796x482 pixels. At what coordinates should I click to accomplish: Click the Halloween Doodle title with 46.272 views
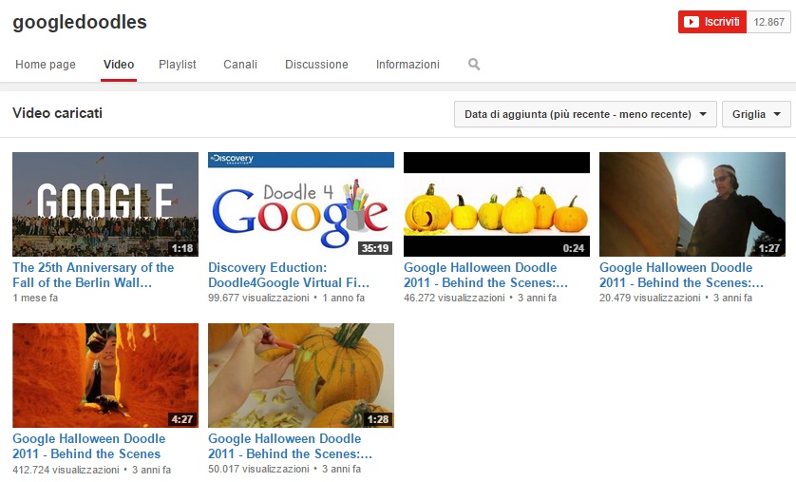(485, 275)
